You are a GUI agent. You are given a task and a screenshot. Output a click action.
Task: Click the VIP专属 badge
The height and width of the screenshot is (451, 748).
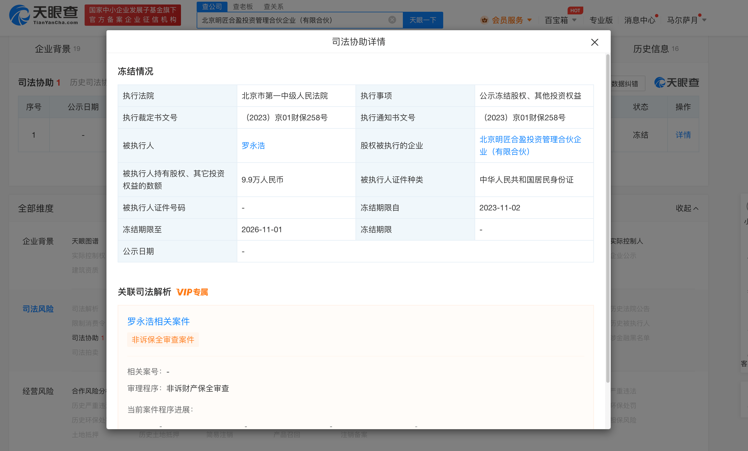pos(192,292)
